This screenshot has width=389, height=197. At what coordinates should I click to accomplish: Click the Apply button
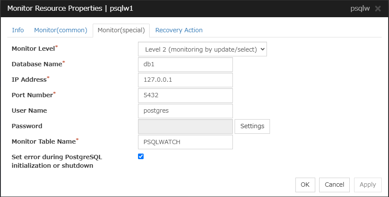coord(367,185)
